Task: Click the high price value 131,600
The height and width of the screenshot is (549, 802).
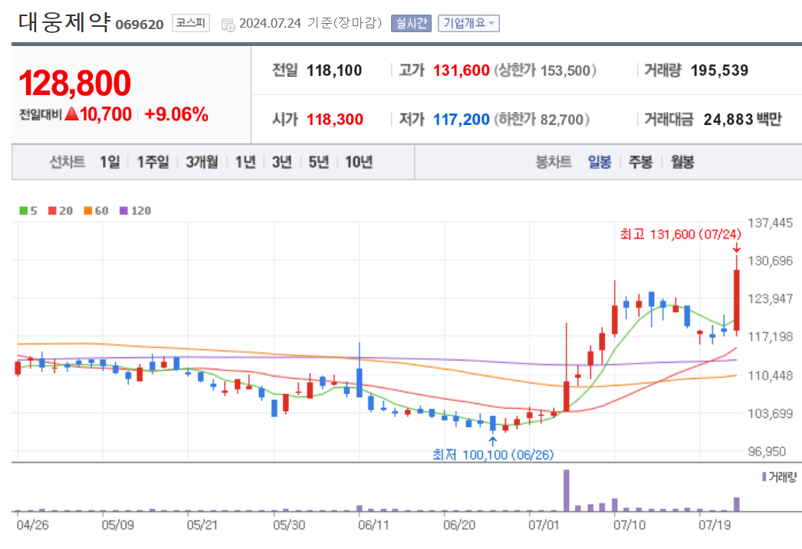Action: (x=462, y=71)
